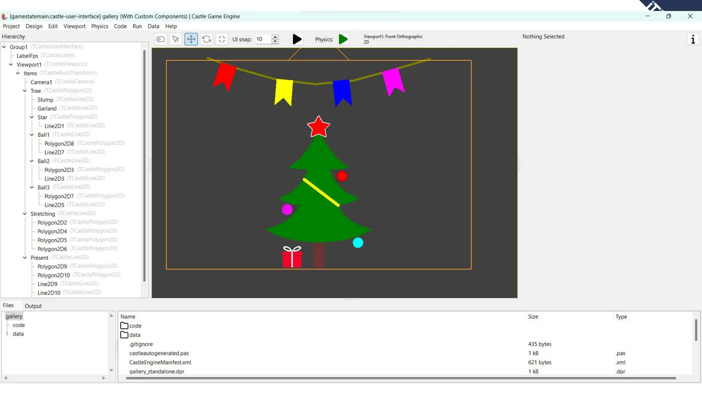Open the Viewport menu
The image size is (702, 395).
[x=74, y=26]
